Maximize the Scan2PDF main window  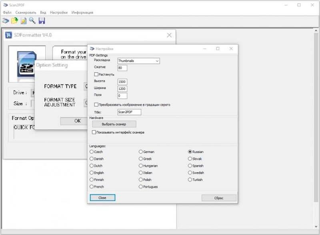pyautogui.click(x=299, y=5)
